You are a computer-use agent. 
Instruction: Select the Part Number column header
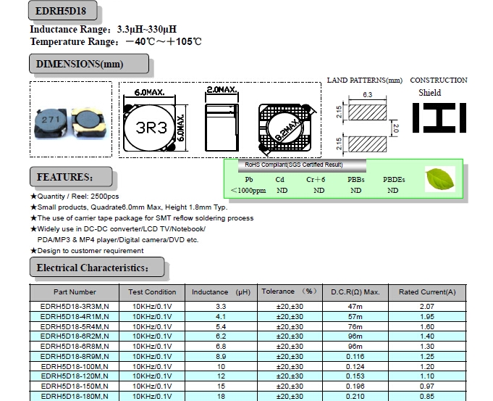pos(75,292)
